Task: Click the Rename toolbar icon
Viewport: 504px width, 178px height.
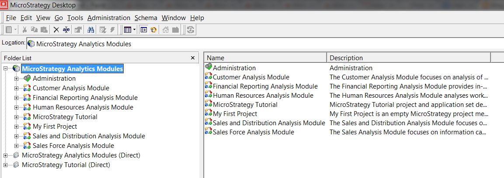Action: click(x=66, y=30)
